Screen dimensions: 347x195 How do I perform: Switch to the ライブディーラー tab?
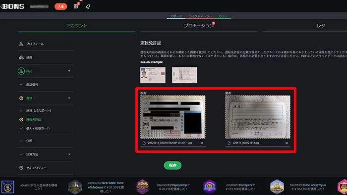[x=200, y=16]
